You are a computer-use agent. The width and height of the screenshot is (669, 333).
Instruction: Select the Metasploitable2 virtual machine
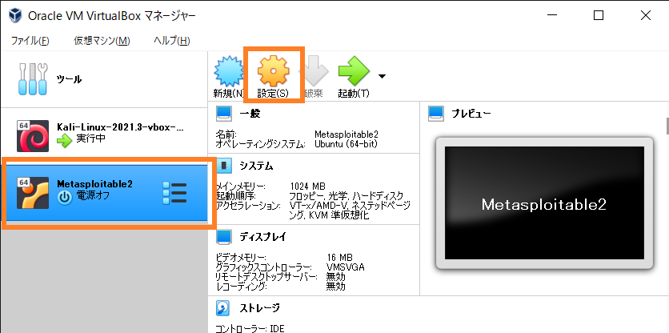point(104,193)
